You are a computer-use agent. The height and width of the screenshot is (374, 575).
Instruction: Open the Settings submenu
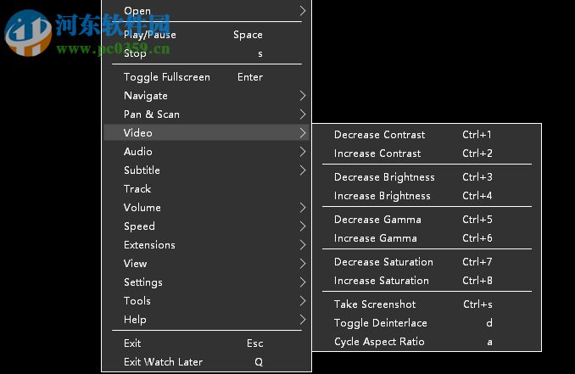point(143,282)
